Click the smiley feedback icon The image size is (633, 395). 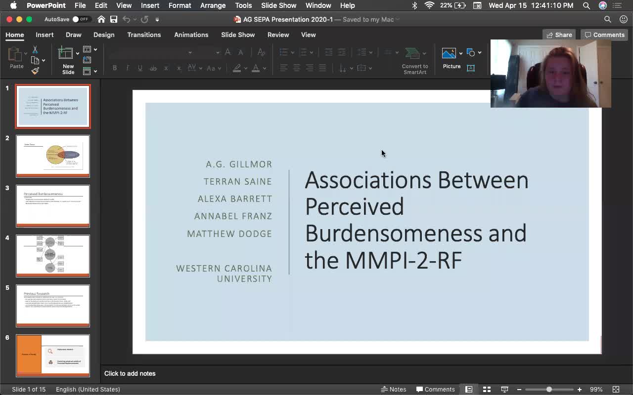pyautogui.click(x=624, y=19)
